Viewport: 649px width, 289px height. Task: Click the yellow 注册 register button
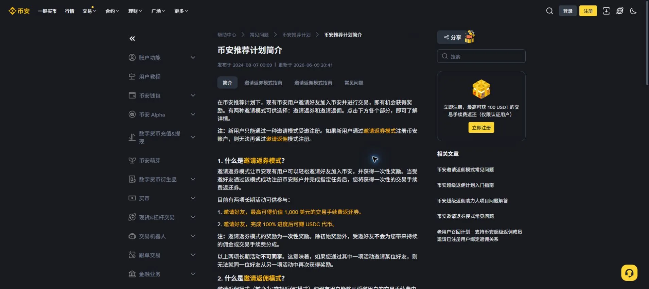[x=588, y=11]
